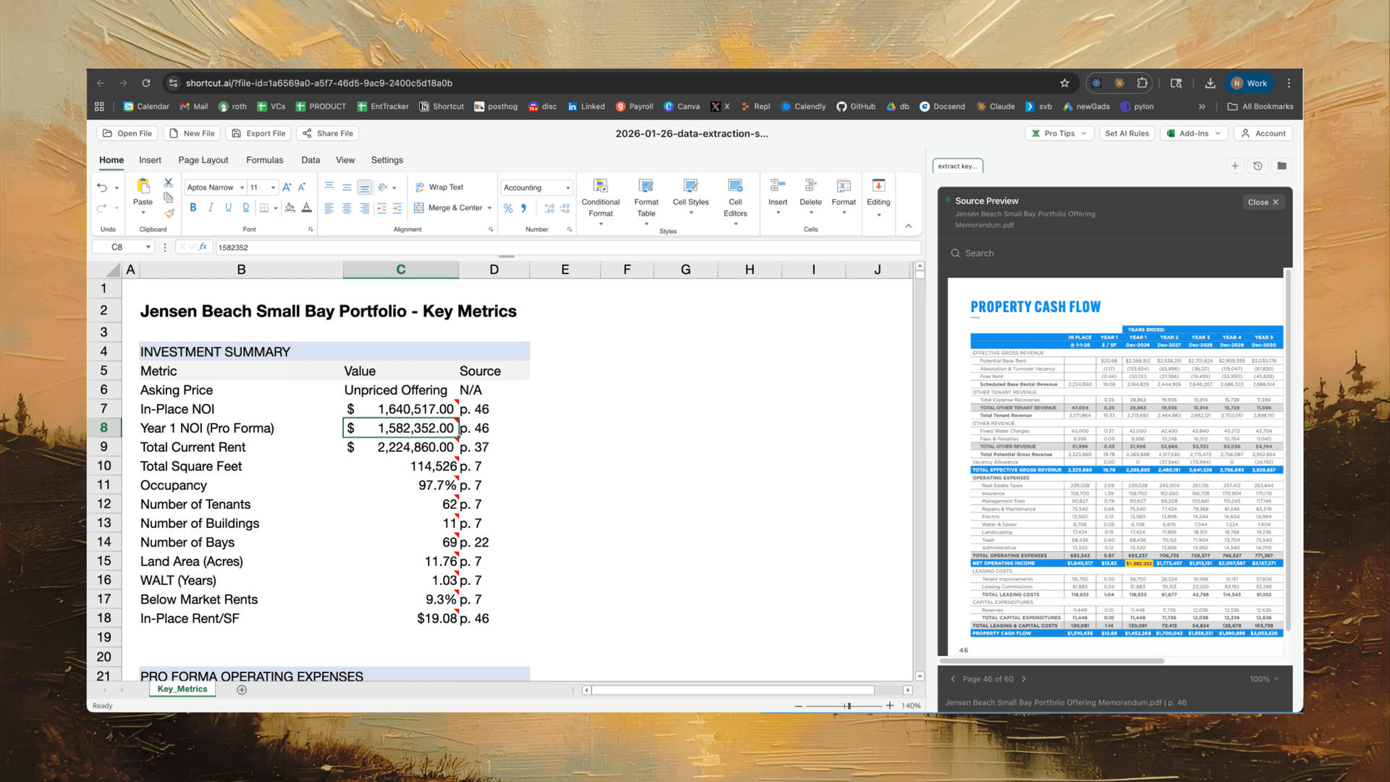
Task: Open chat history in the AI panel
Action: 1258,166
